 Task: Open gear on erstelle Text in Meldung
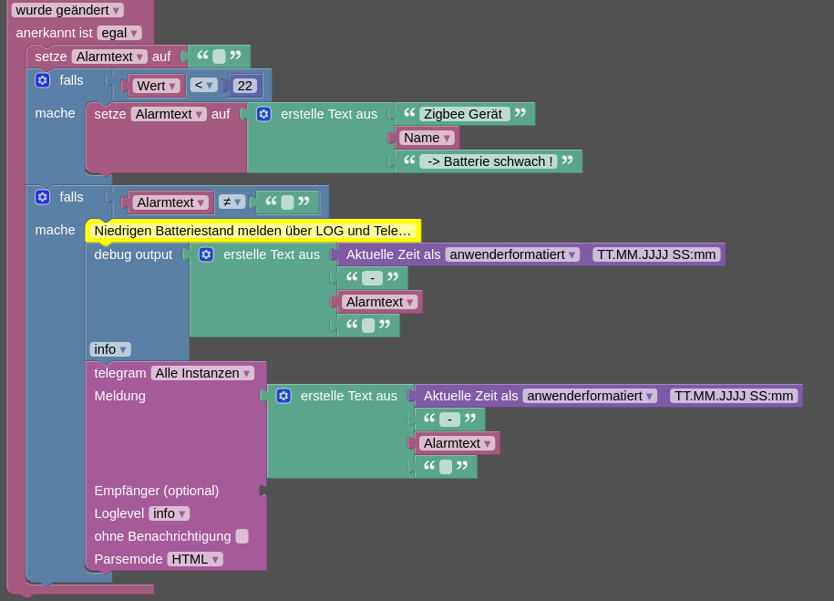(x=283, y=396)
